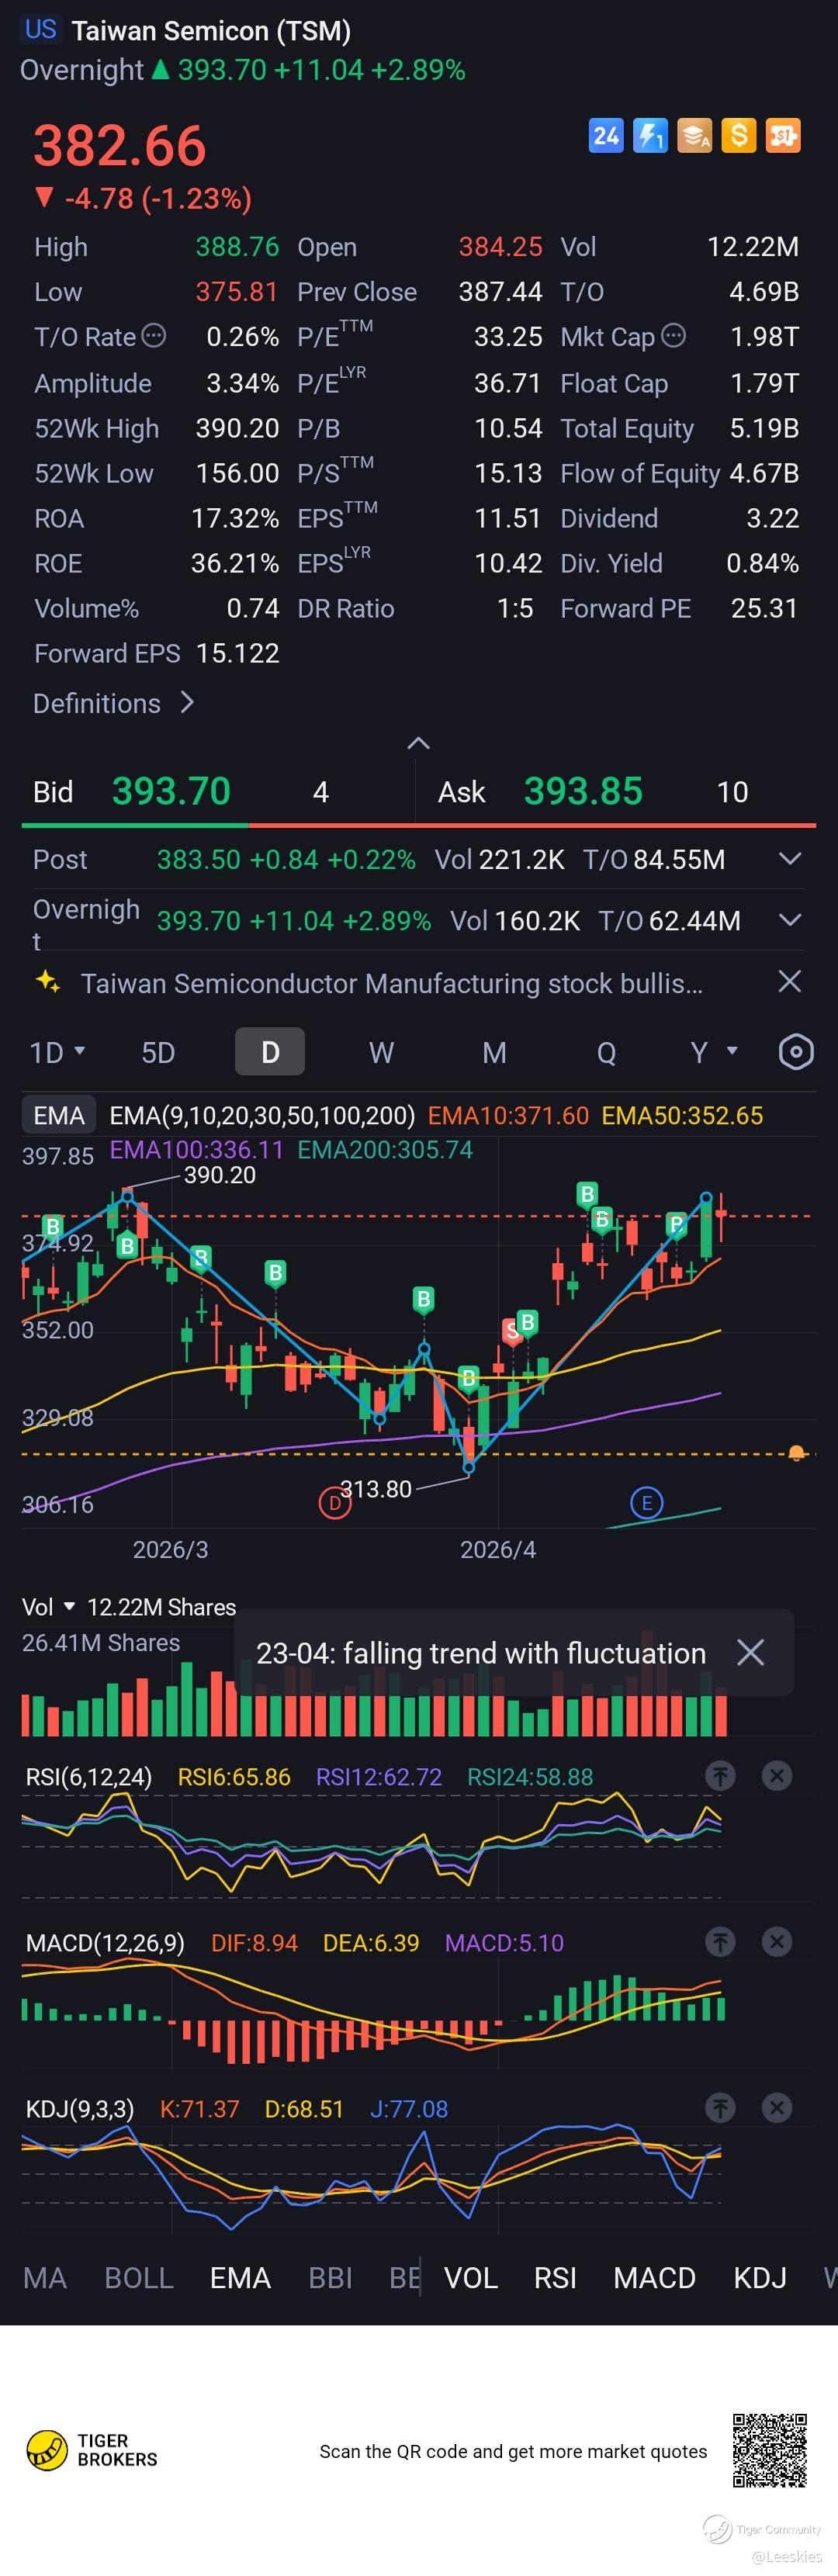This screenshot has height=2576, width=838.
Task: Open Mkt Cap info bubble icon
Action: point(674,336)
